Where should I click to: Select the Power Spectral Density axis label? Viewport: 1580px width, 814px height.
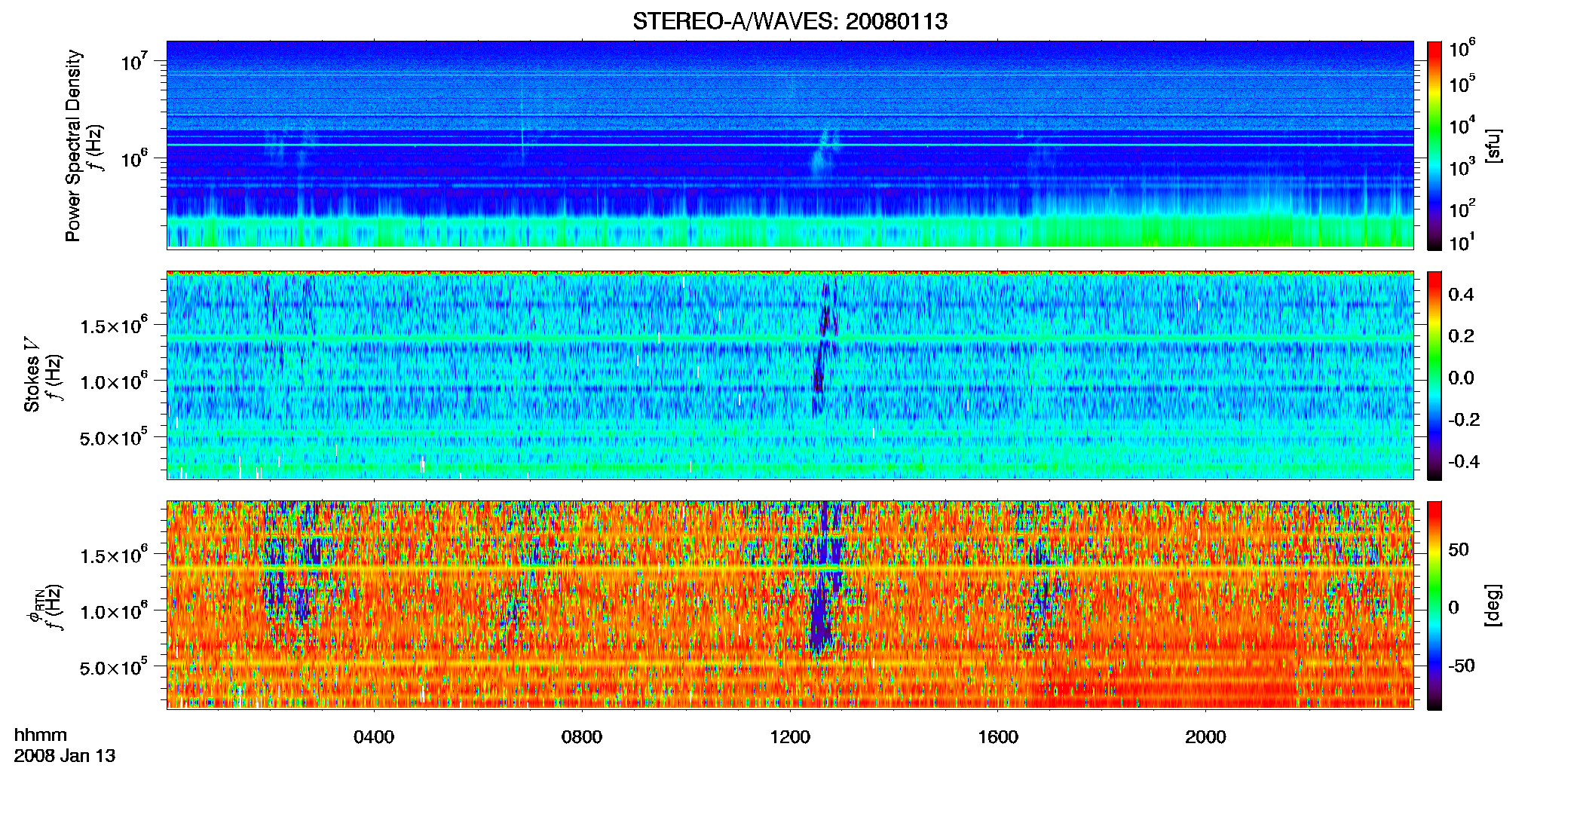coord(73,145)
